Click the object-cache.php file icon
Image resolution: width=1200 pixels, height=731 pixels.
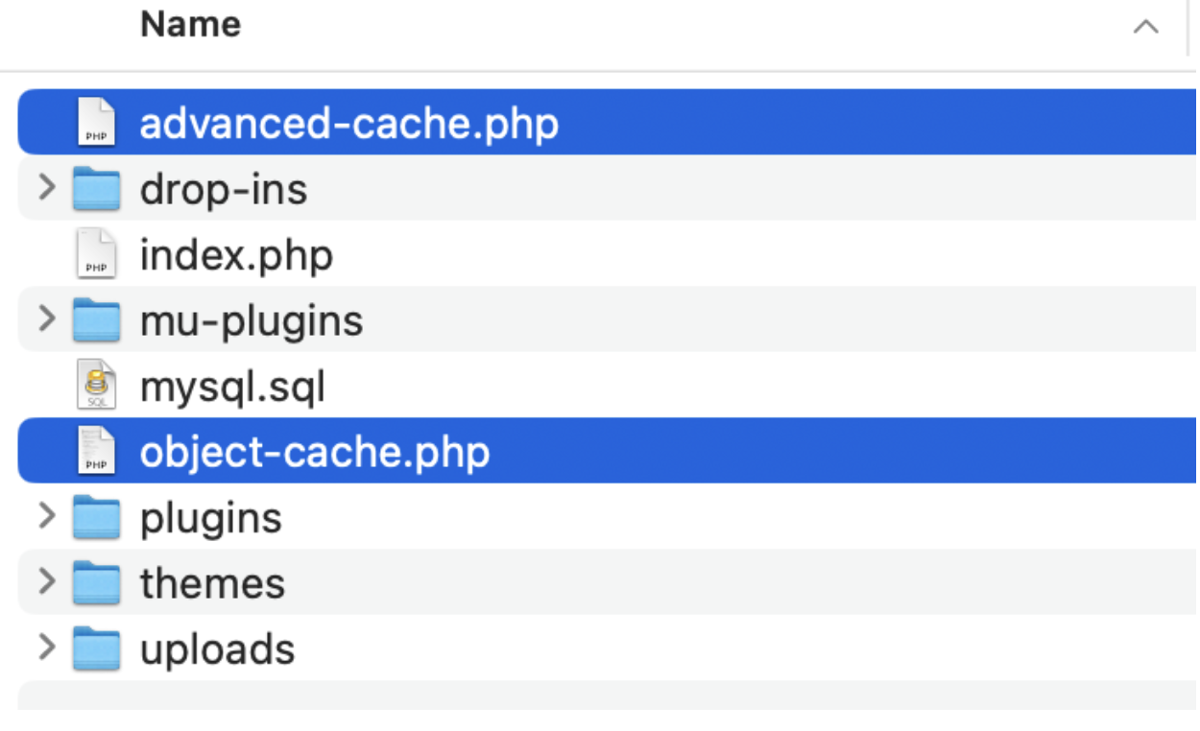click(x=96, y=451)
